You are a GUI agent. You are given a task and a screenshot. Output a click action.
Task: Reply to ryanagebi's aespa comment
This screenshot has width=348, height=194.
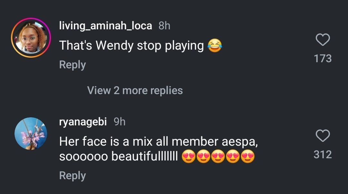click(72, 176)
